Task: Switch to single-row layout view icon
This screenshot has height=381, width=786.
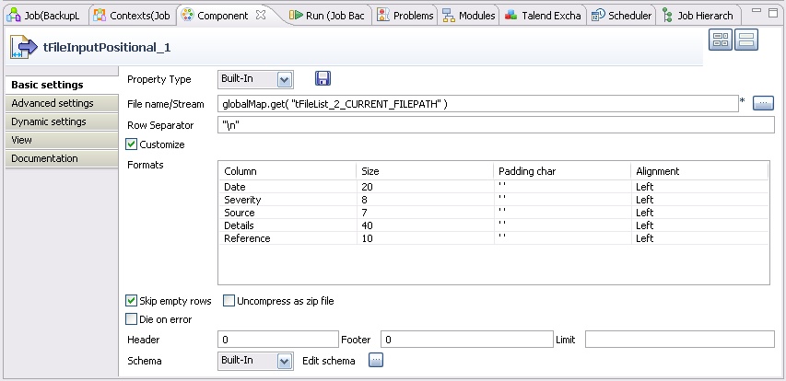Action: click(x=745, y=40)
